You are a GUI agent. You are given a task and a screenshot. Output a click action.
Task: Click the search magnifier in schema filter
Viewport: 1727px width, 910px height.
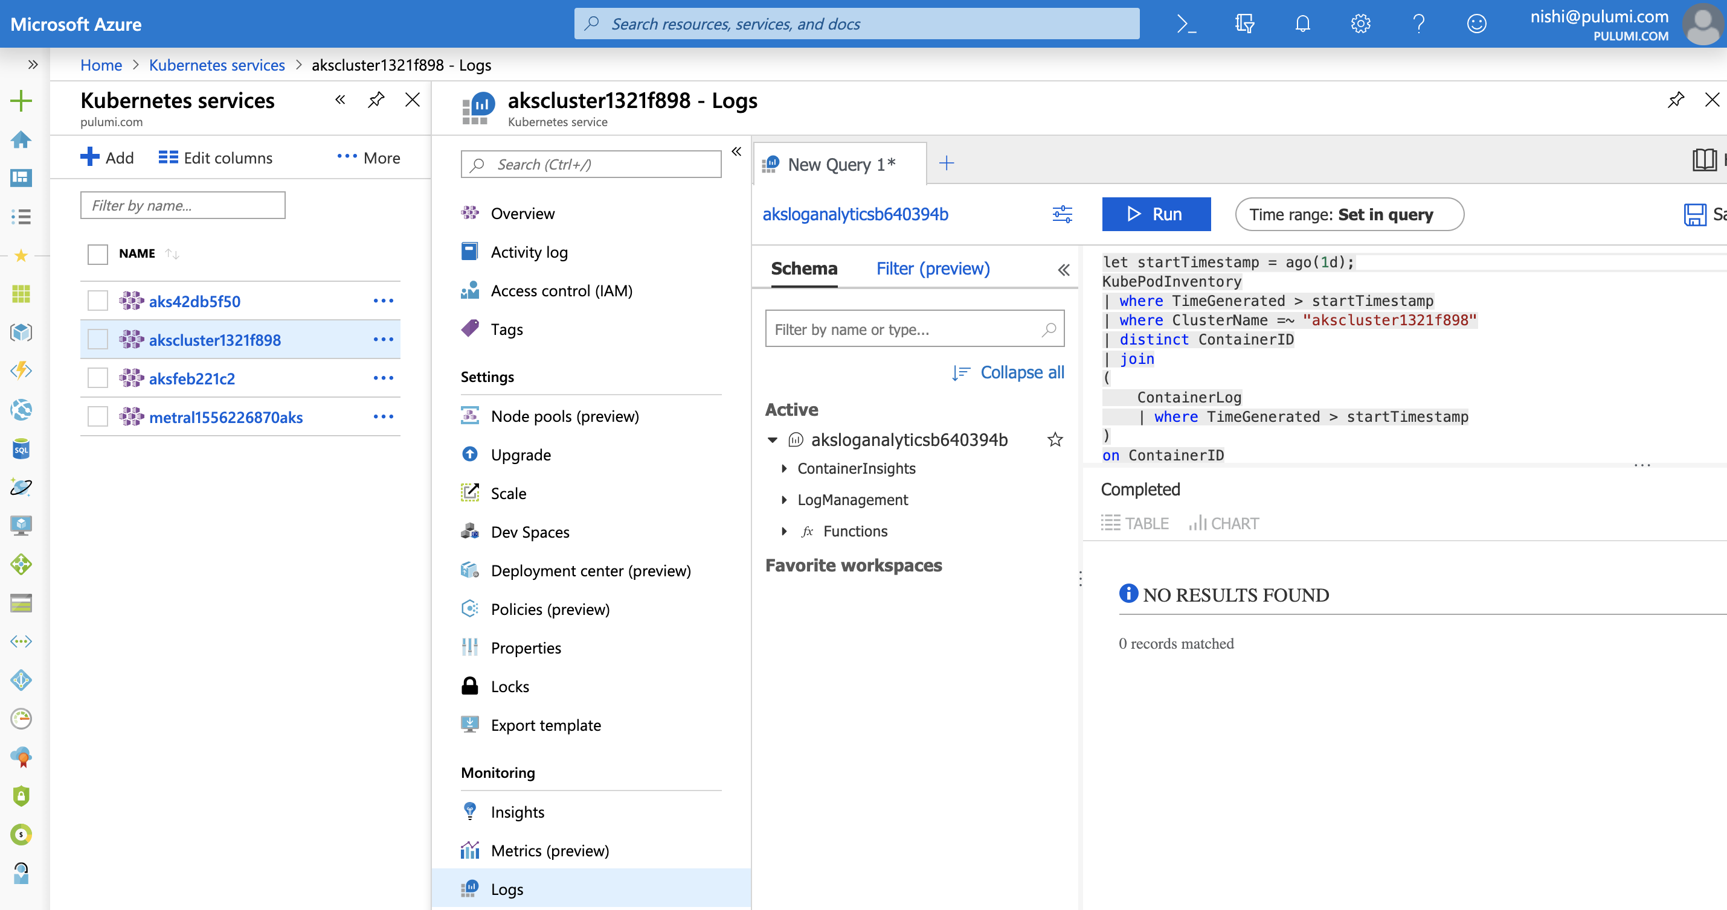click(x=1049, y=329)
